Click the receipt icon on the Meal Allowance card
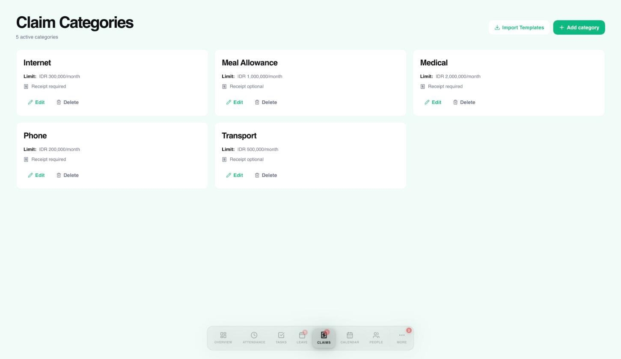The width and height of the screenshot is (621, 359). (224, 87)
